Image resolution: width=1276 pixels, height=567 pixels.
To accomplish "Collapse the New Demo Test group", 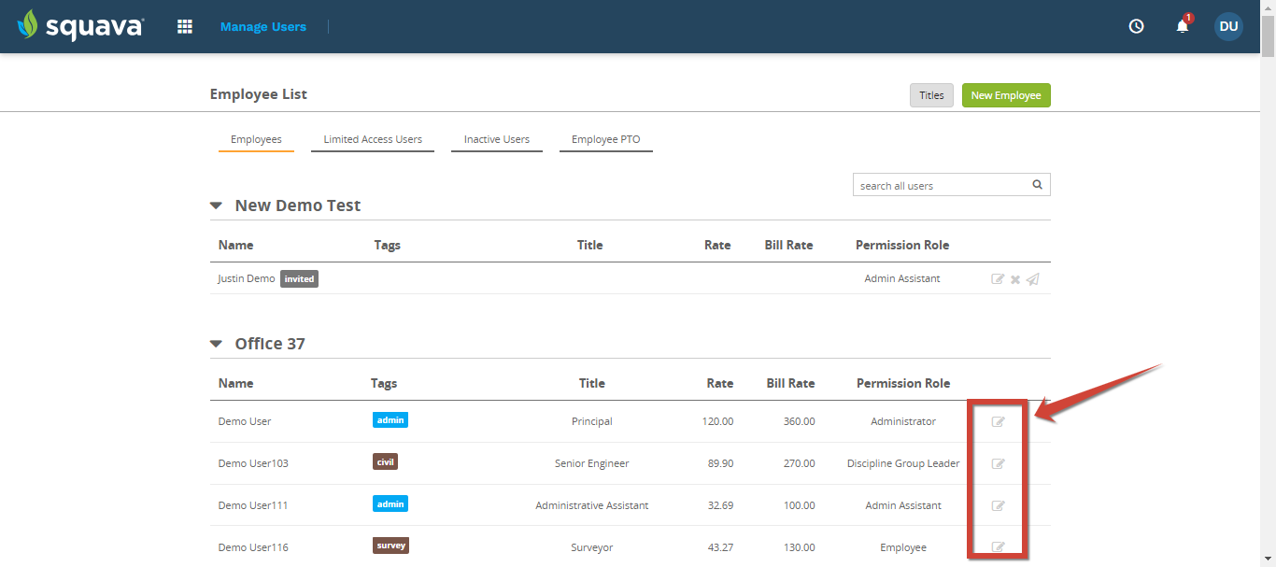I will pyautogui.click(x=216, y=206).
